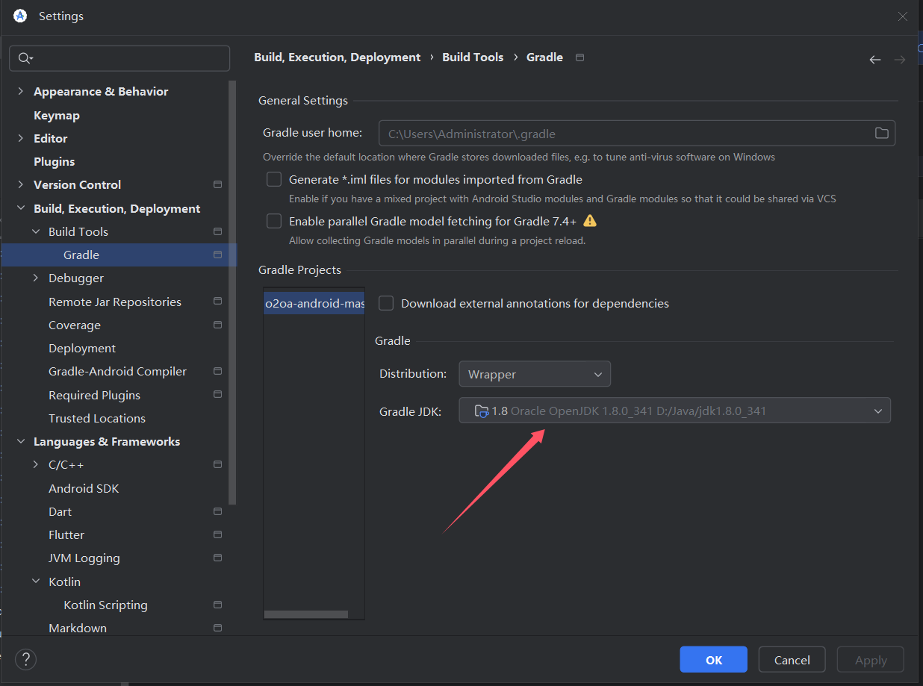Click the search magnifier icon

click(25, 58)
